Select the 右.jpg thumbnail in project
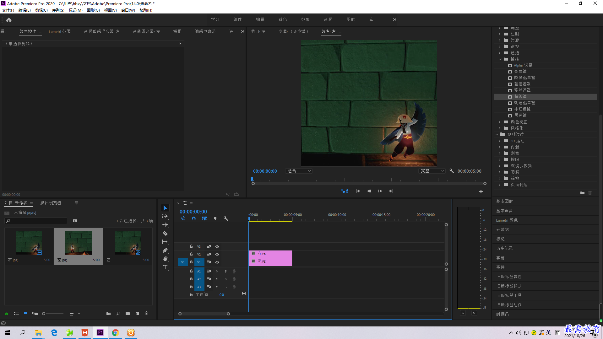The width and height of the screenshot is (603, 339). (29, 243)
